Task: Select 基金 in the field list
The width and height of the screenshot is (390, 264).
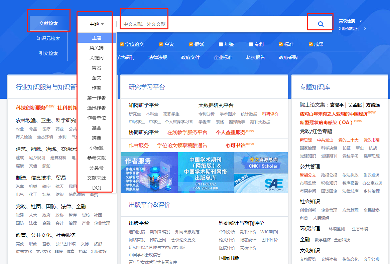Action: (x=97, y=128)
